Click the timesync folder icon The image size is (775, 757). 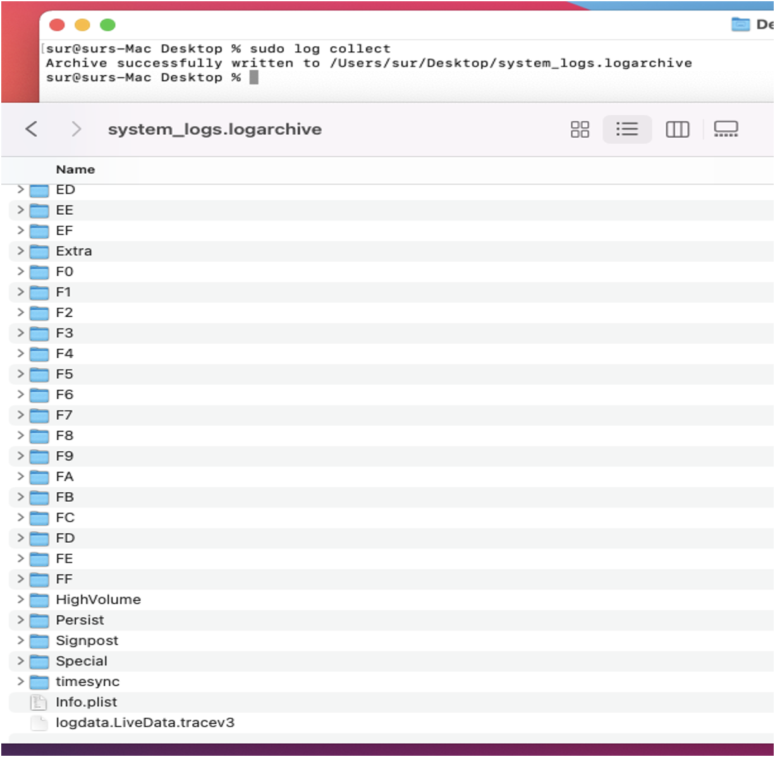tap(39, 682)
